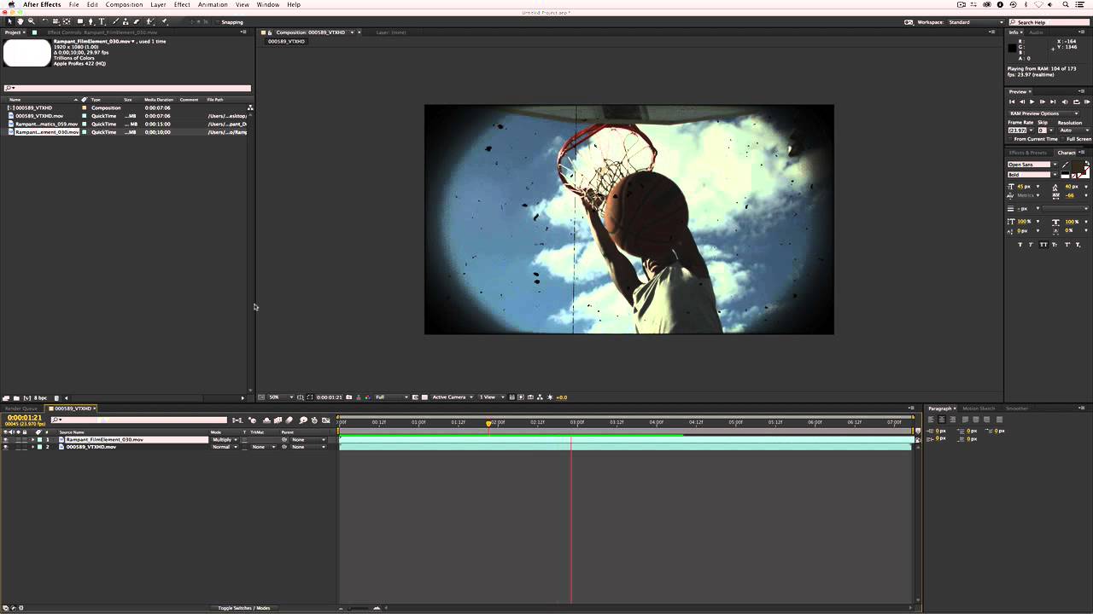Toggle All Caps text style
The height and width of the screenshot is (614, 1093).
1043,245
